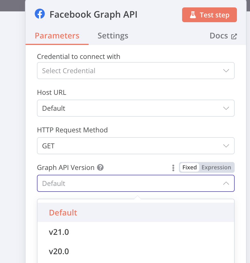Click the flask icon on Test step
250x263 pixels.
pyautogui.click(x=193, y=15)
